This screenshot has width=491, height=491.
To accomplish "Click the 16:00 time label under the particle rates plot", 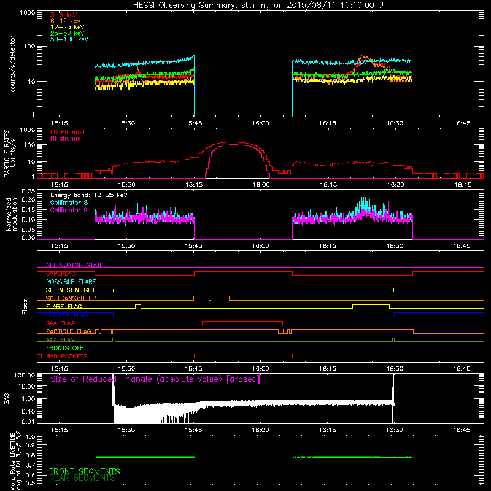I will point(261,185).
